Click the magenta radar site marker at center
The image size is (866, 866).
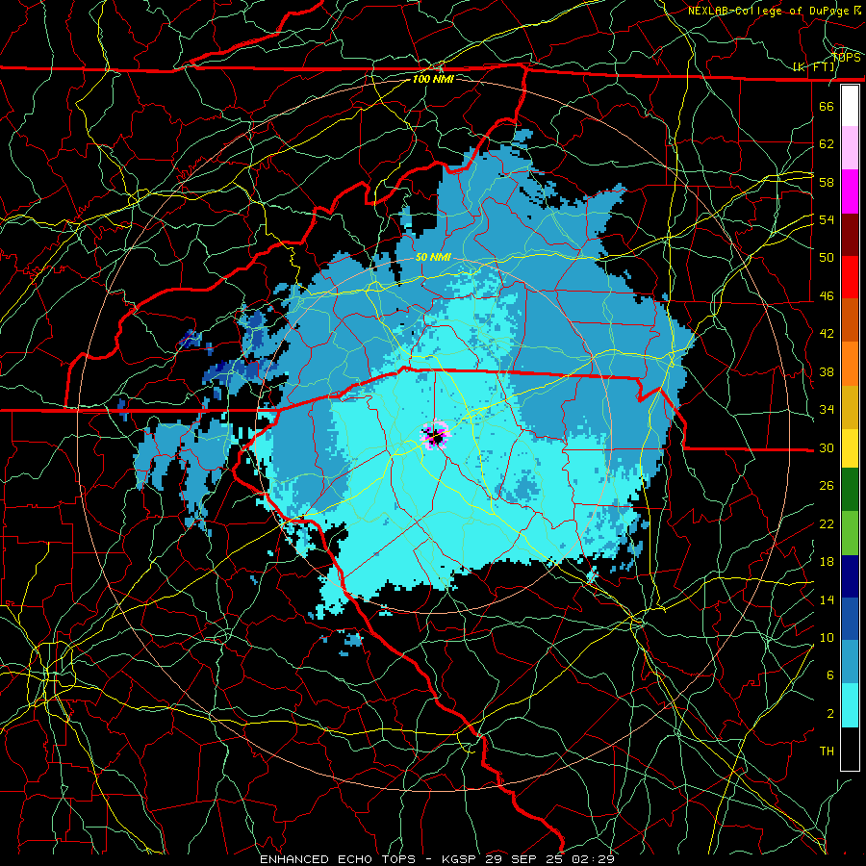pos(436,436)
